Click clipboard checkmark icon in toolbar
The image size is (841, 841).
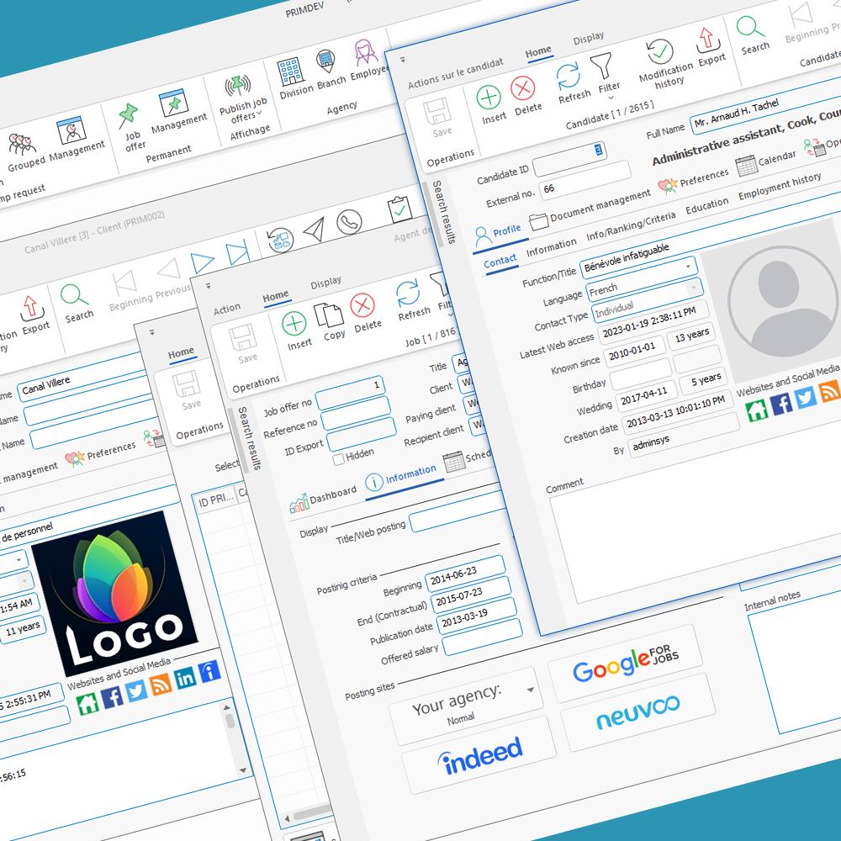[399, 209]
